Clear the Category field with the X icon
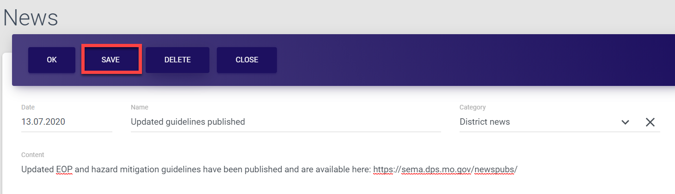This screenshot has width=675, height=194. [x=650, y=122]
